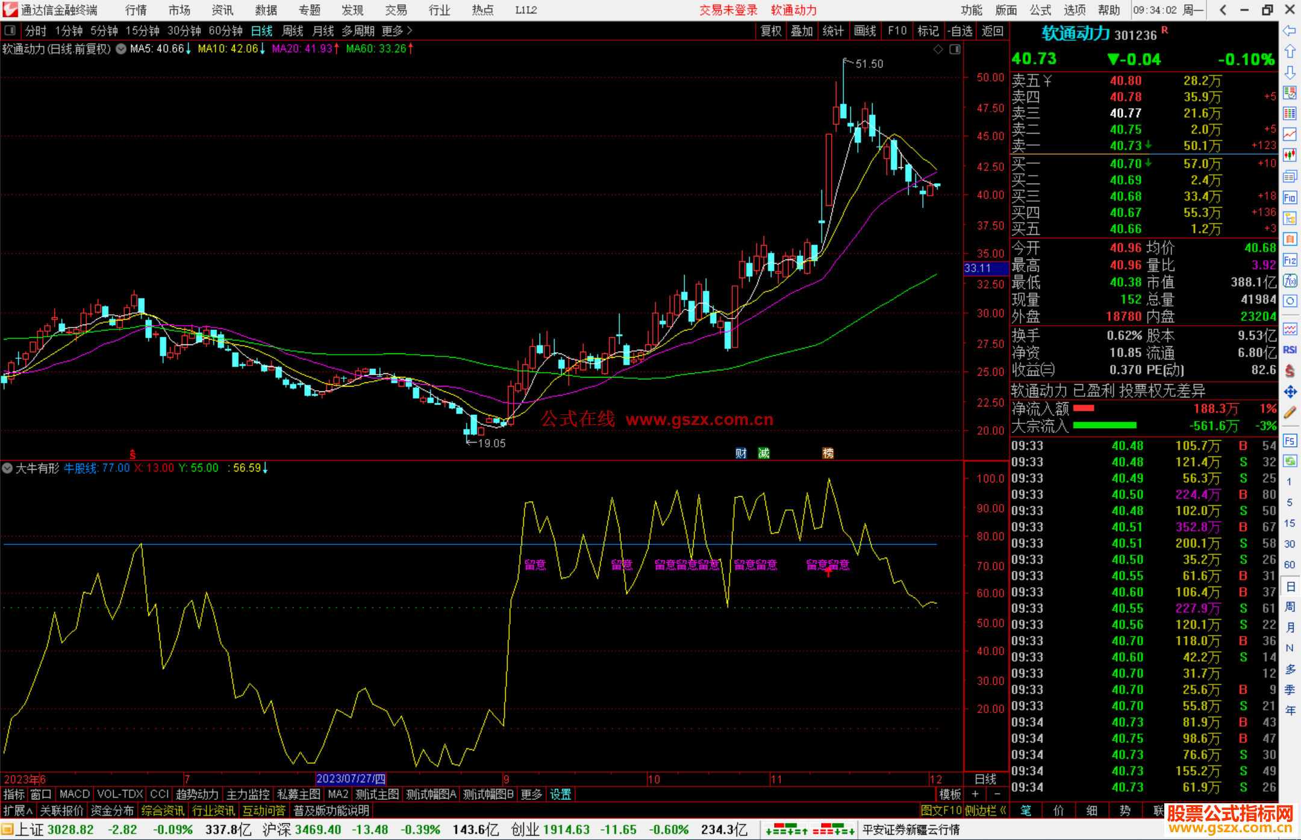Open the 公式 menu
The width and height of the screenshot is (1301, 840).
(1040, 10)
